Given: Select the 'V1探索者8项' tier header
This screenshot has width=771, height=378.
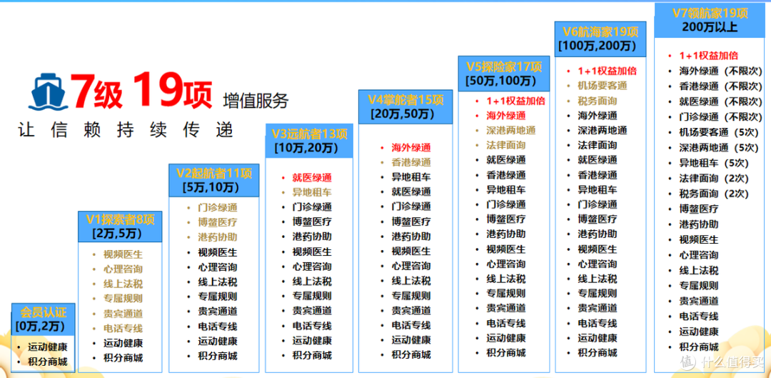Looking at the screenshot, I should coord(120,227).
